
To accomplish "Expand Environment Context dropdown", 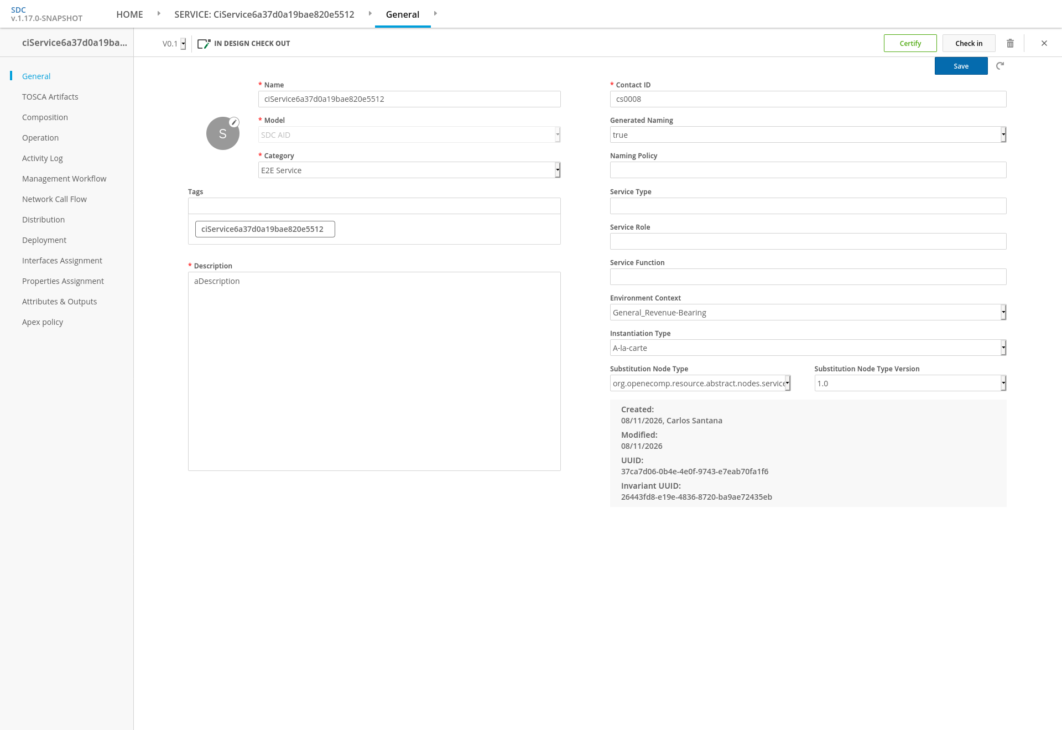I will pos(808,312).
